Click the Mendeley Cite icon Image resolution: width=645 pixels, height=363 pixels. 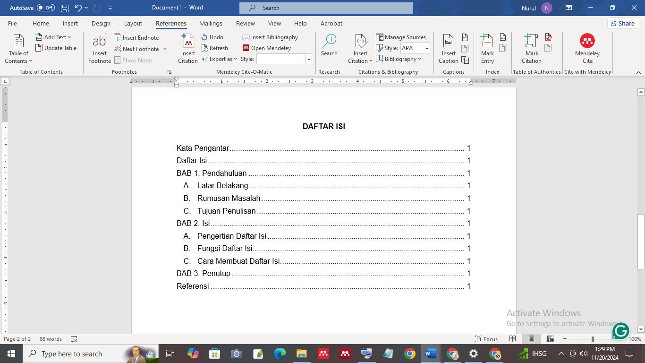click(587, 49)
